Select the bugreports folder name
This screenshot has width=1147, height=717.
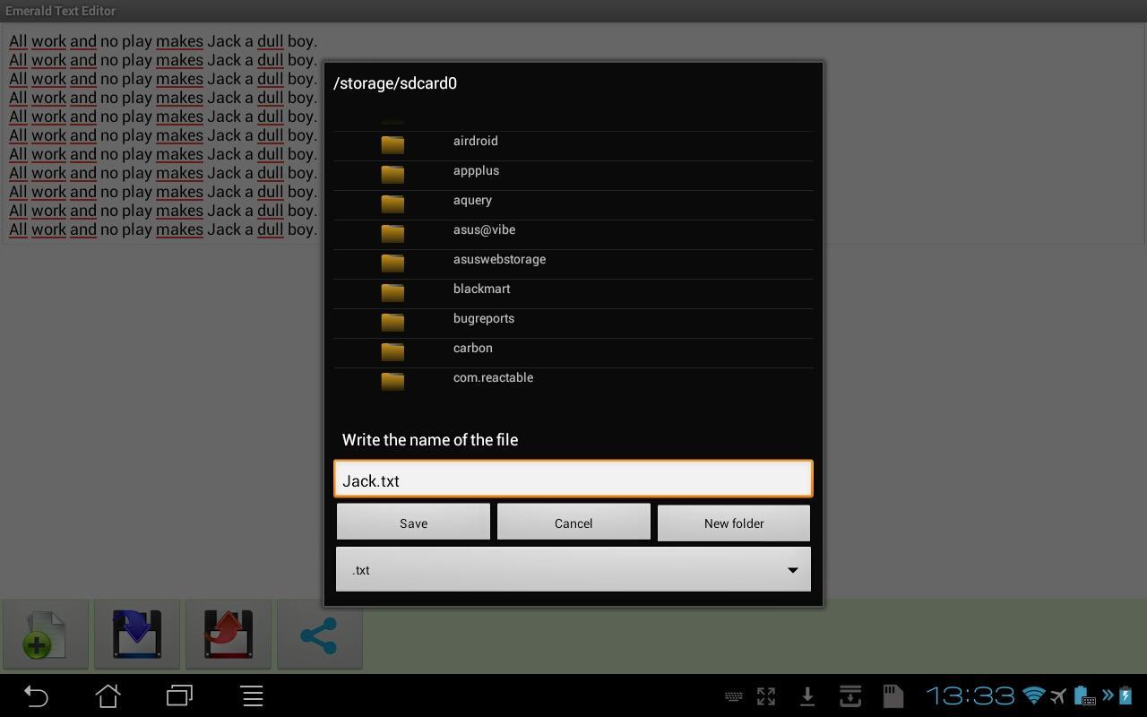point(484,318)
